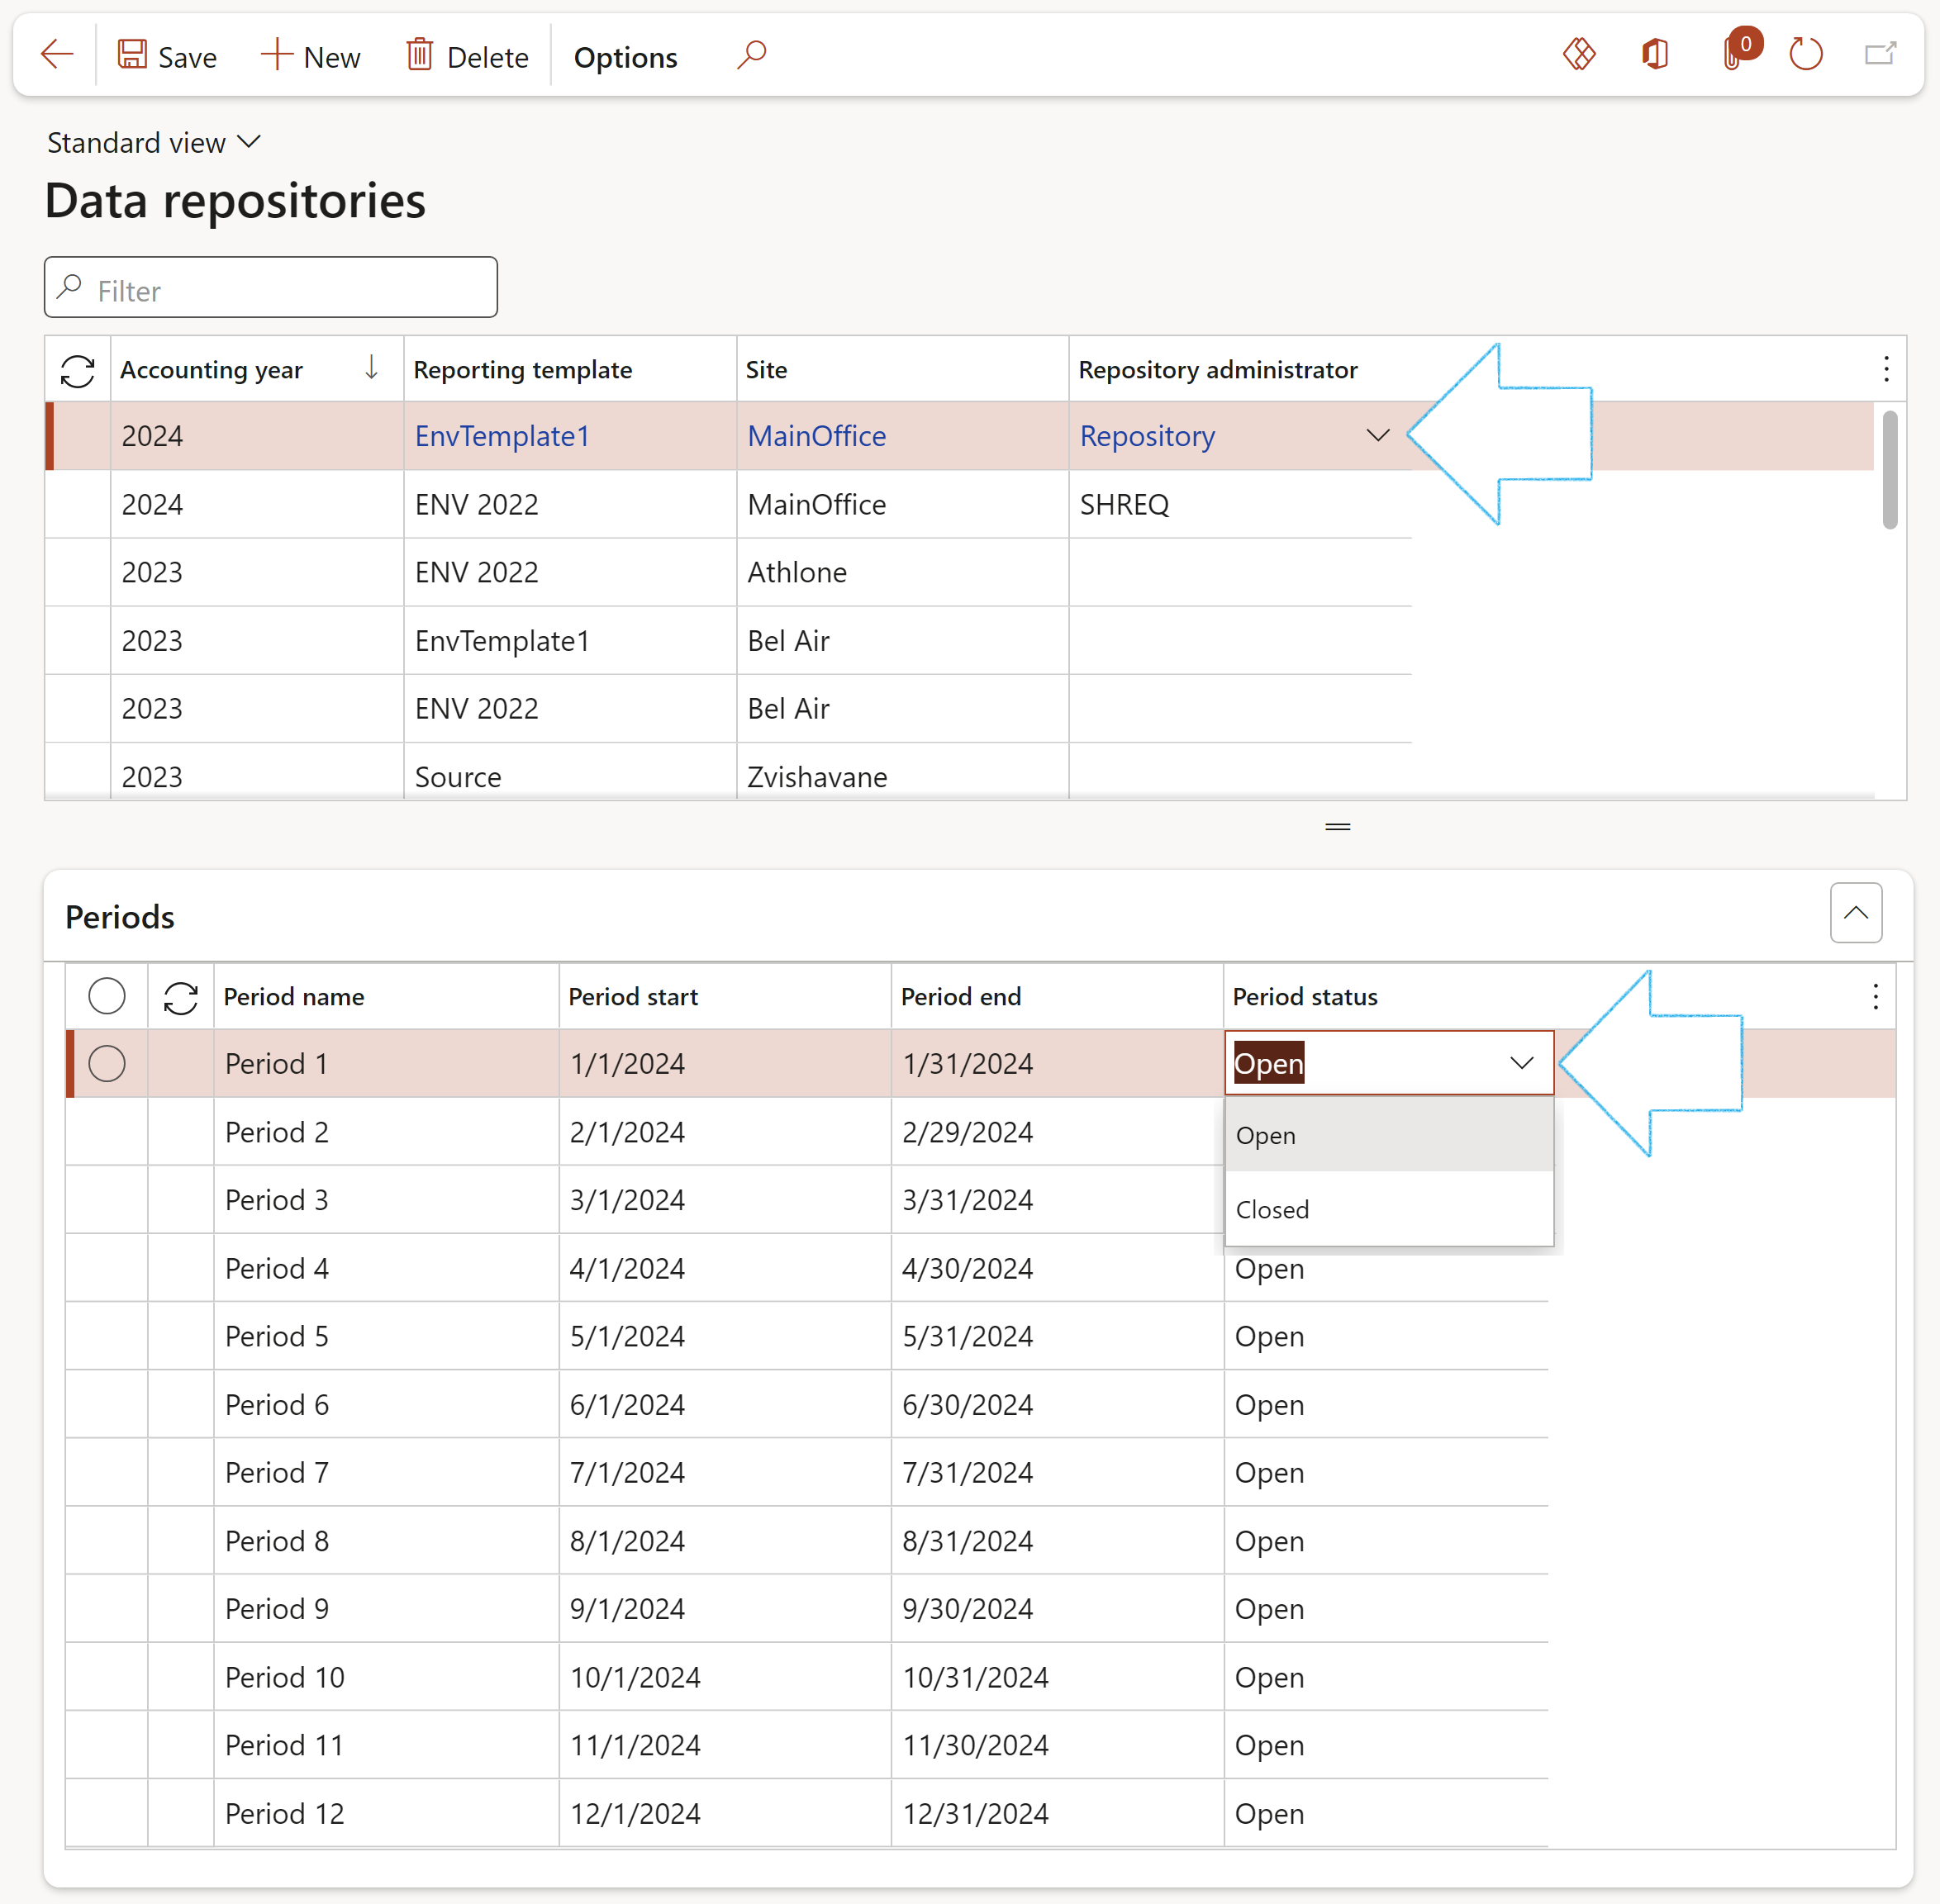The height and width of the screenshot is (1904, 1940).
Task: Open Repository administrator link
Action: [x=1147, y=436]
